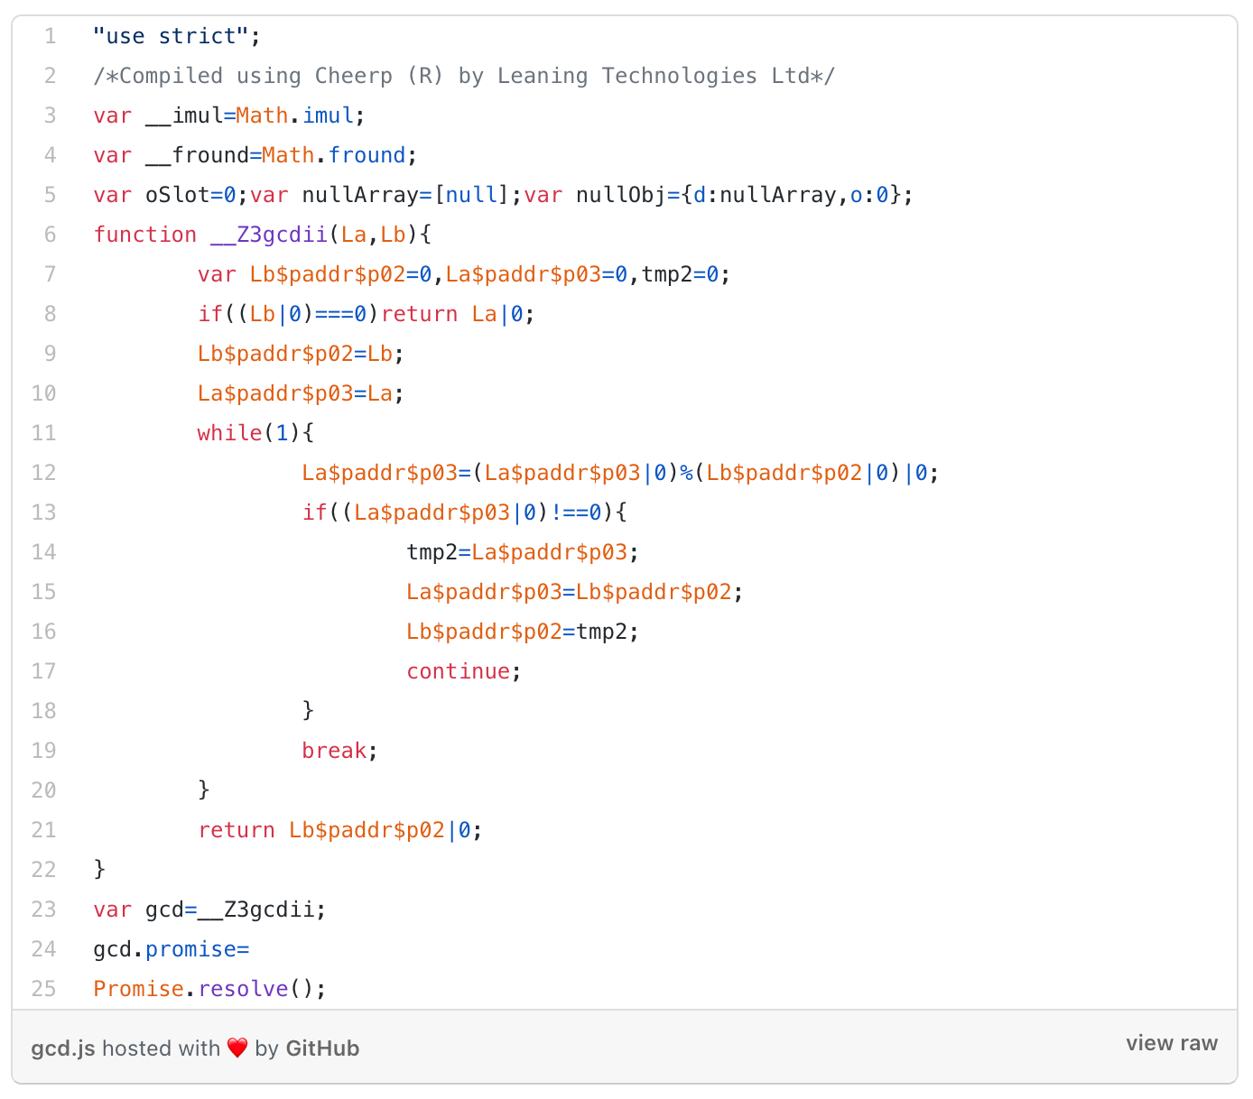Click the Cheerp compiler comment on line 2
The height and width of the screenshot is (1099, 1253).
(464, 76)
